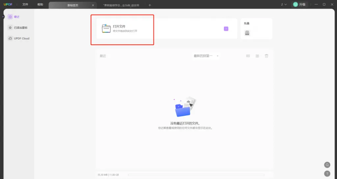Click the 最近 heading above the file list
Image resolution: width=337 pixels, height=179 pixels.
point(103,56)
